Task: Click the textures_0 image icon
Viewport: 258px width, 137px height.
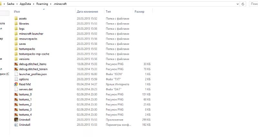Action: 16,94
